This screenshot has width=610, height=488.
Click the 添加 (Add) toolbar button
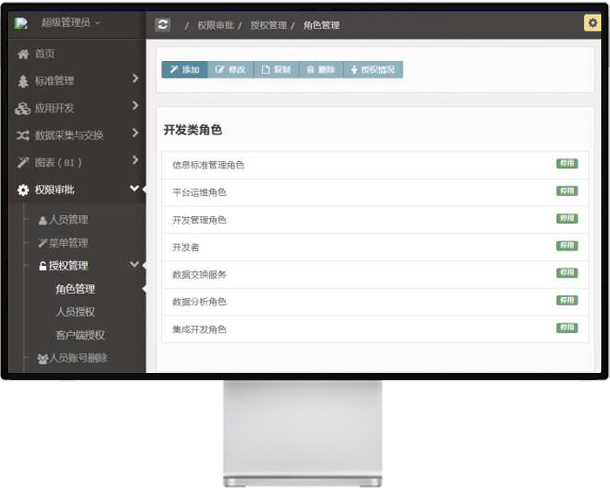(x=185, y=70)
